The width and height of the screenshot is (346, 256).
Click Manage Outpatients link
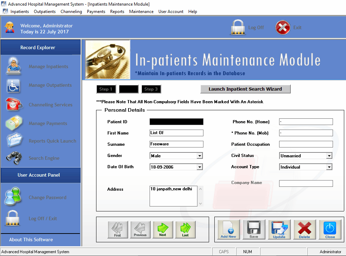click(50, 85)
